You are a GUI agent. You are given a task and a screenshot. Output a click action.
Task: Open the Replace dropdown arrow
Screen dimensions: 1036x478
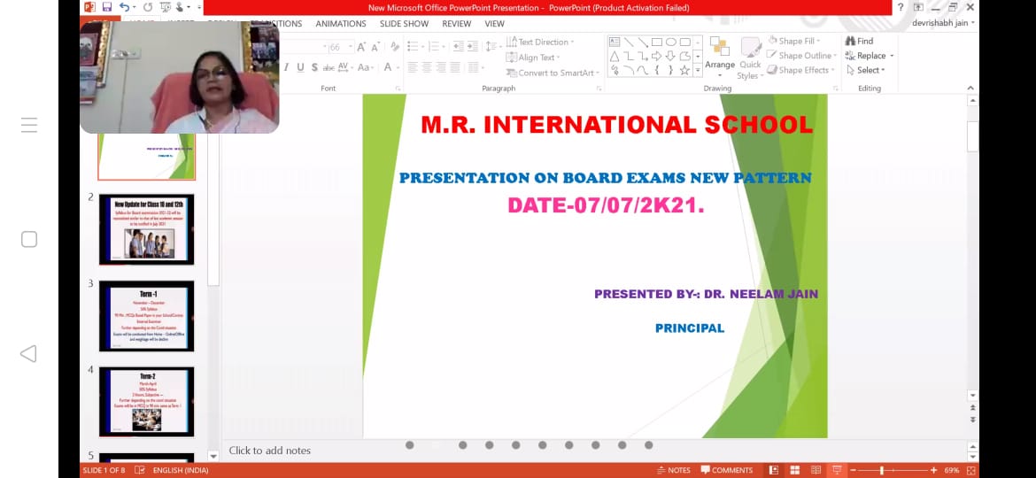click(892, 56)
